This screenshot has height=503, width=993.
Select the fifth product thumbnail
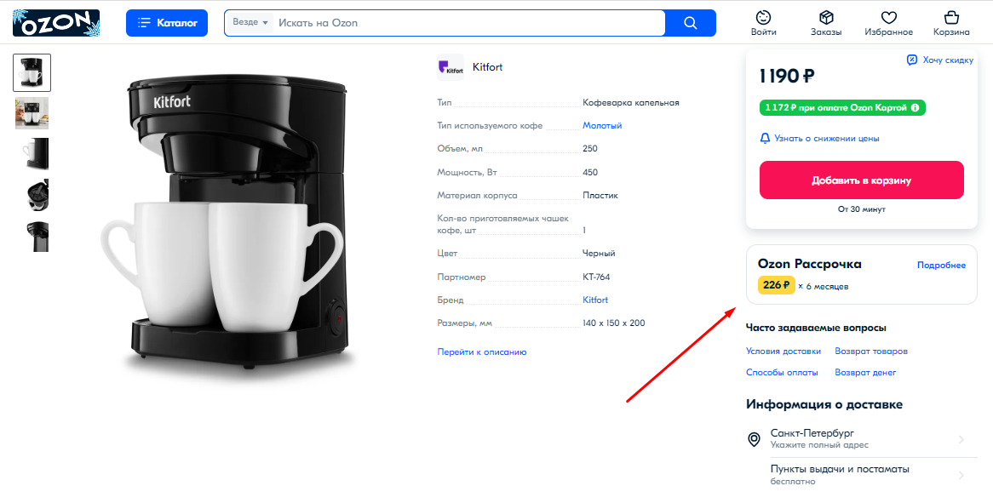tap(32, 236)
